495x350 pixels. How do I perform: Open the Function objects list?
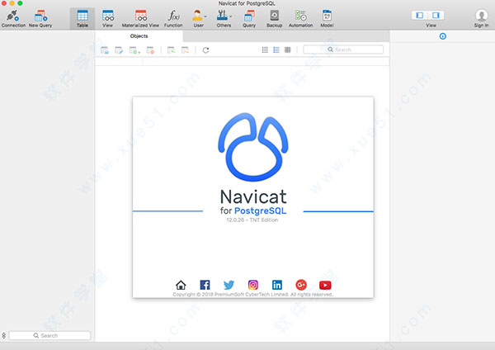(x=173, y=19)
